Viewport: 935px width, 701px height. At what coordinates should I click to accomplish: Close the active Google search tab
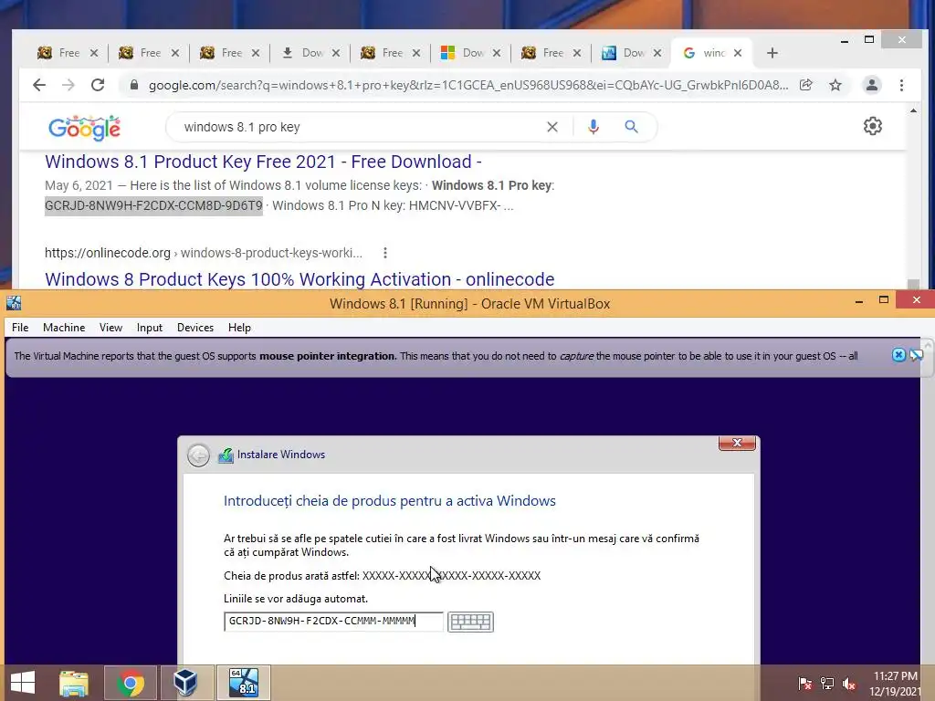point(738,53)
